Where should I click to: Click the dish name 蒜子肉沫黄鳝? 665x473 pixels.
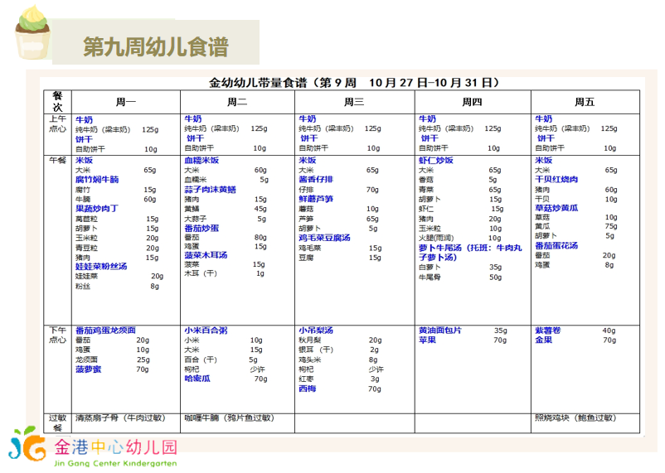pyautogui.click(x=210, y=190)
